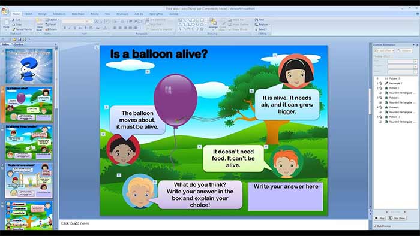Switch to the Design ribbon tab
The image size is (420, 236).
[43, 14]
